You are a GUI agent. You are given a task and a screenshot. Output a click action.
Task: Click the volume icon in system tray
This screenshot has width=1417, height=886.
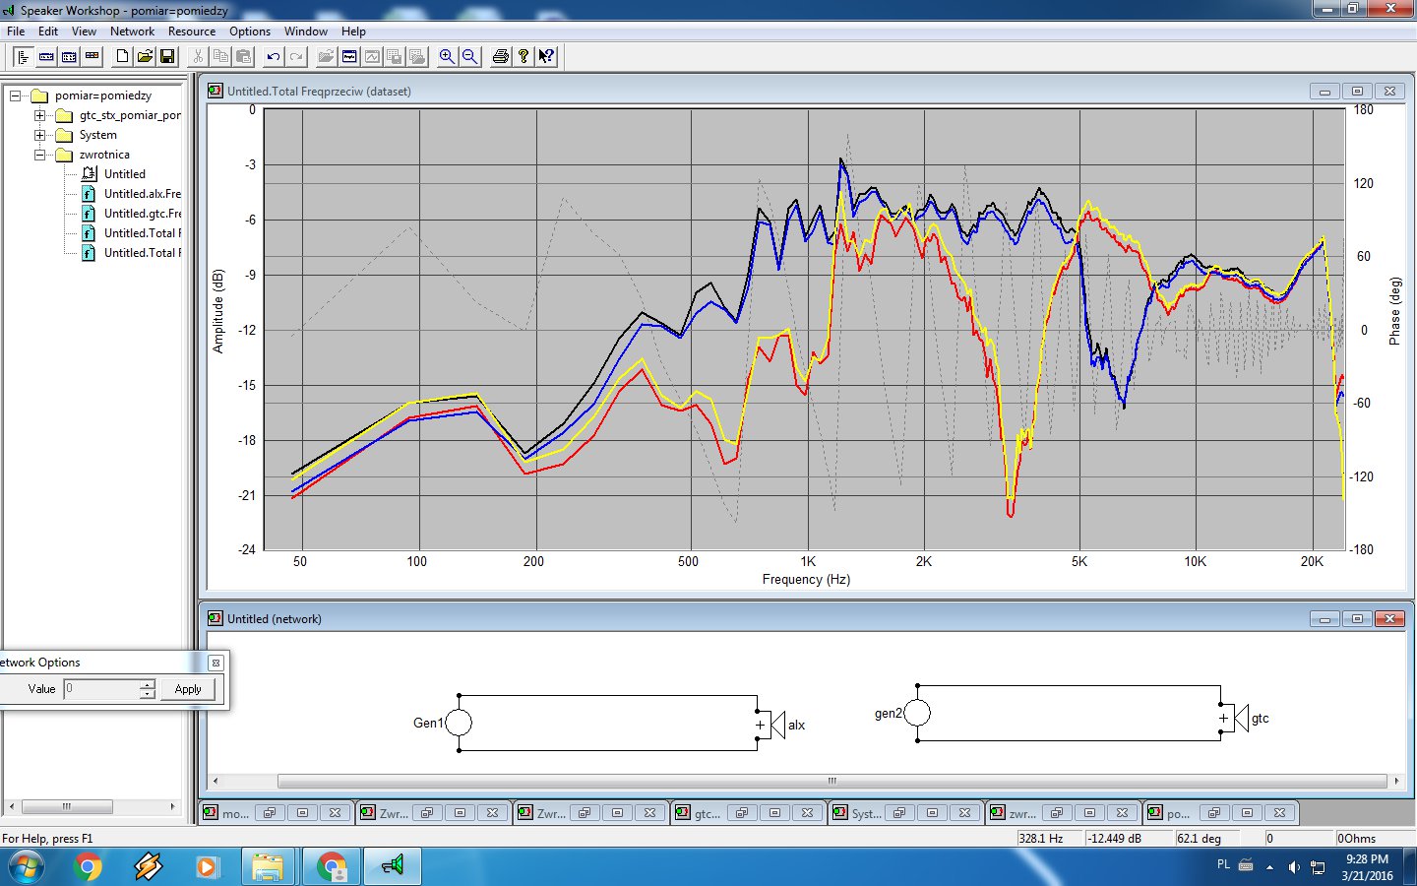[x=1293, y=867]
